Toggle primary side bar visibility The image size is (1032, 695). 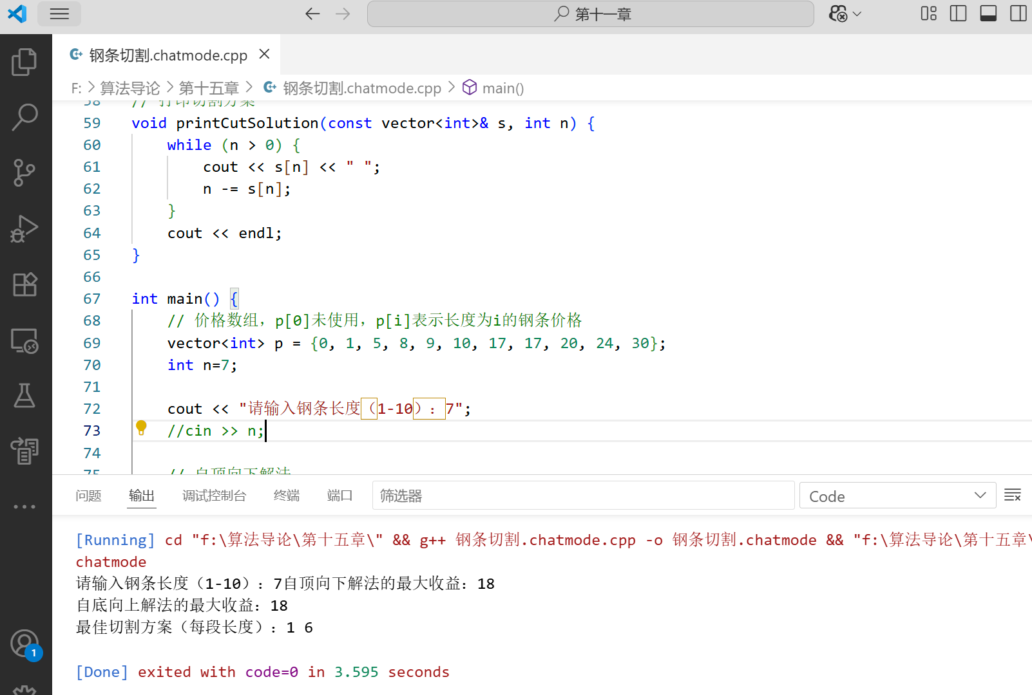[959, 14]
